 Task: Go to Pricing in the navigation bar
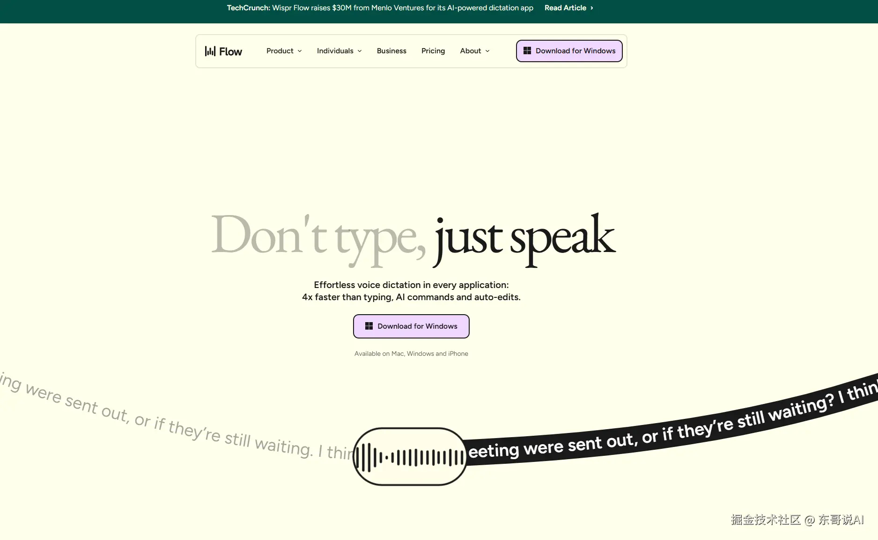pyautogui.click(x=433, y=51)
